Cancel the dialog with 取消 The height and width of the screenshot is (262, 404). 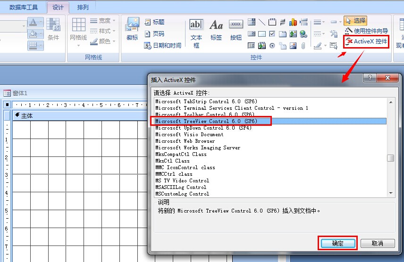tap(378, 243)
